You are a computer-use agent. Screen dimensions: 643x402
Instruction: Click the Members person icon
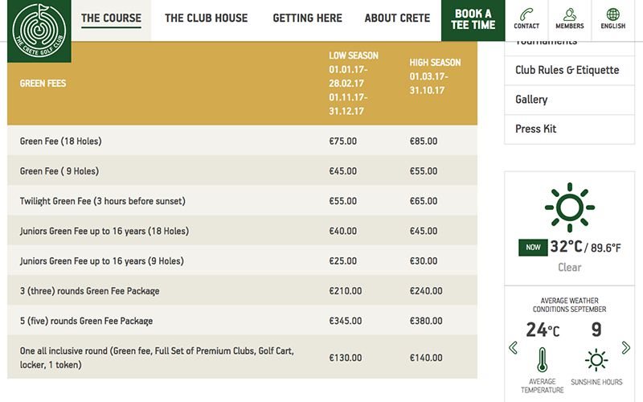(569, 15)
